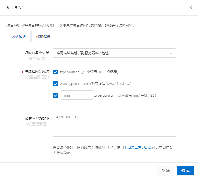Viewport: 198px width, 177px height.
Task: Click the typeroom.cn（对应设置"@"主机记录）label
Action: 89,72
